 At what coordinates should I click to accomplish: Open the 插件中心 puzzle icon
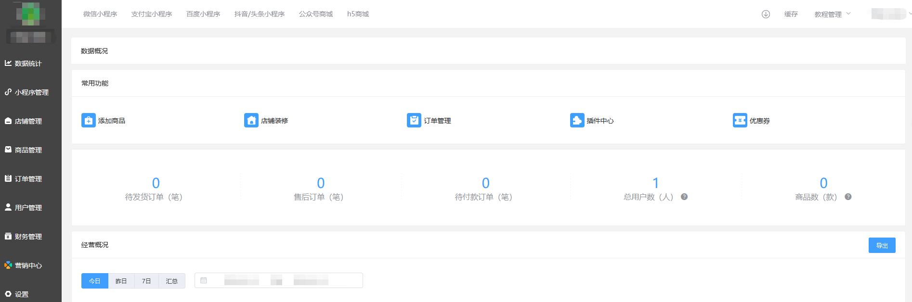[577, 120]
